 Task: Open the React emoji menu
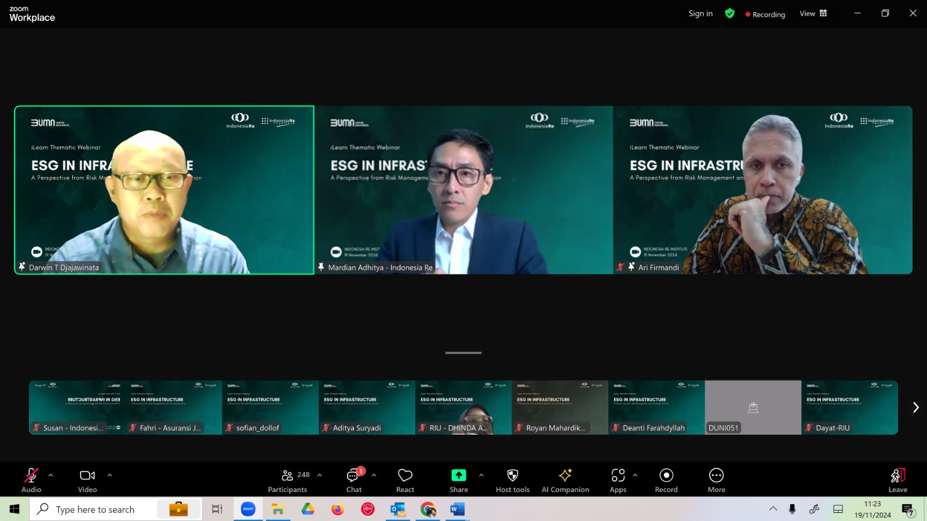(405, 480)
